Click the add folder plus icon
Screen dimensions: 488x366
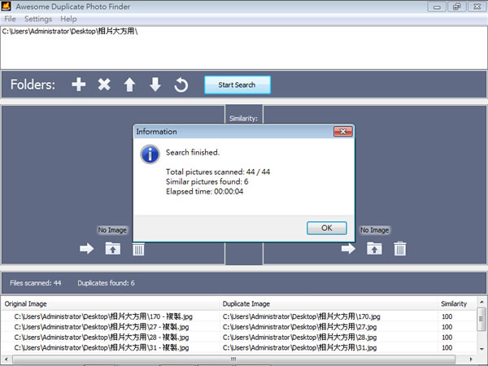pos(78,85)
